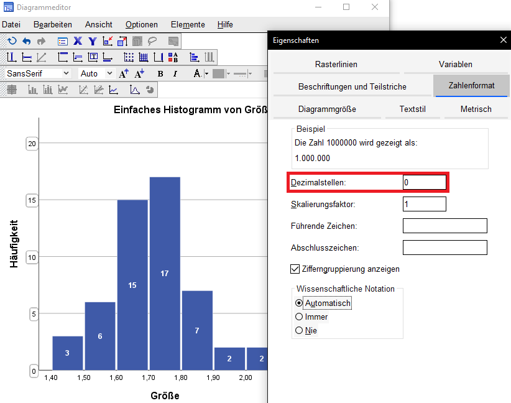Select the line chart element icon
Screen dimensions: 511x403
[113, 89]
